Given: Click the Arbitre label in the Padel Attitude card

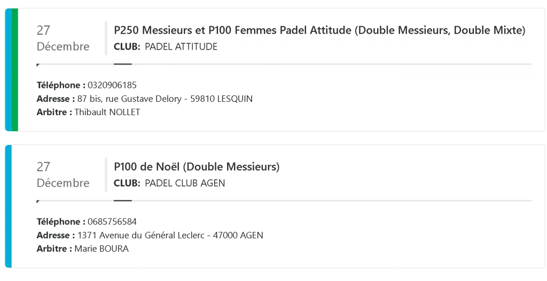Looking at the screenshot, I should pos(54,113).
